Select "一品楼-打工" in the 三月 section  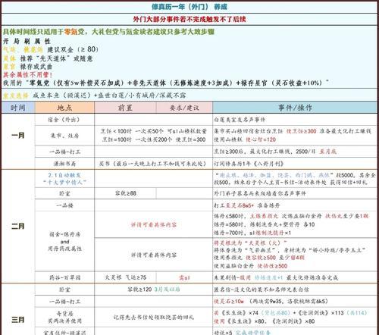pyautogui.click(x=64, y=302)
